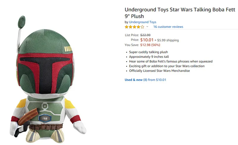Click the $12.98 (56%) savings text

pos(150,45)
